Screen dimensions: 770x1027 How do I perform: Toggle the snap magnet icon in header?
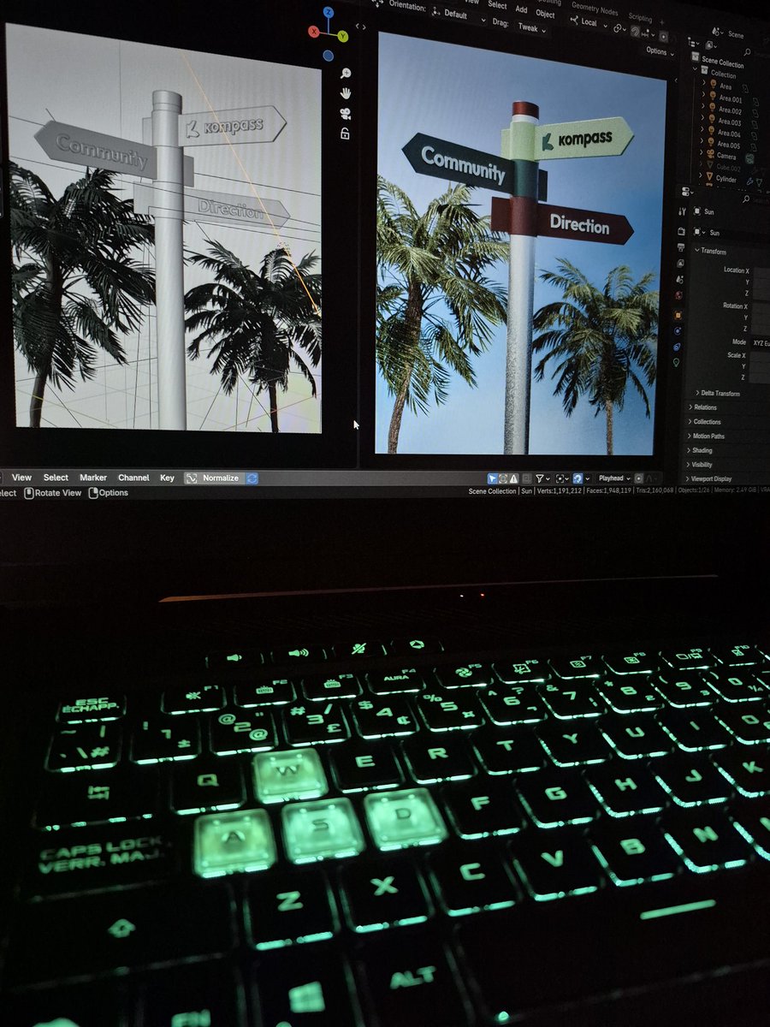[x=635, y=31]
